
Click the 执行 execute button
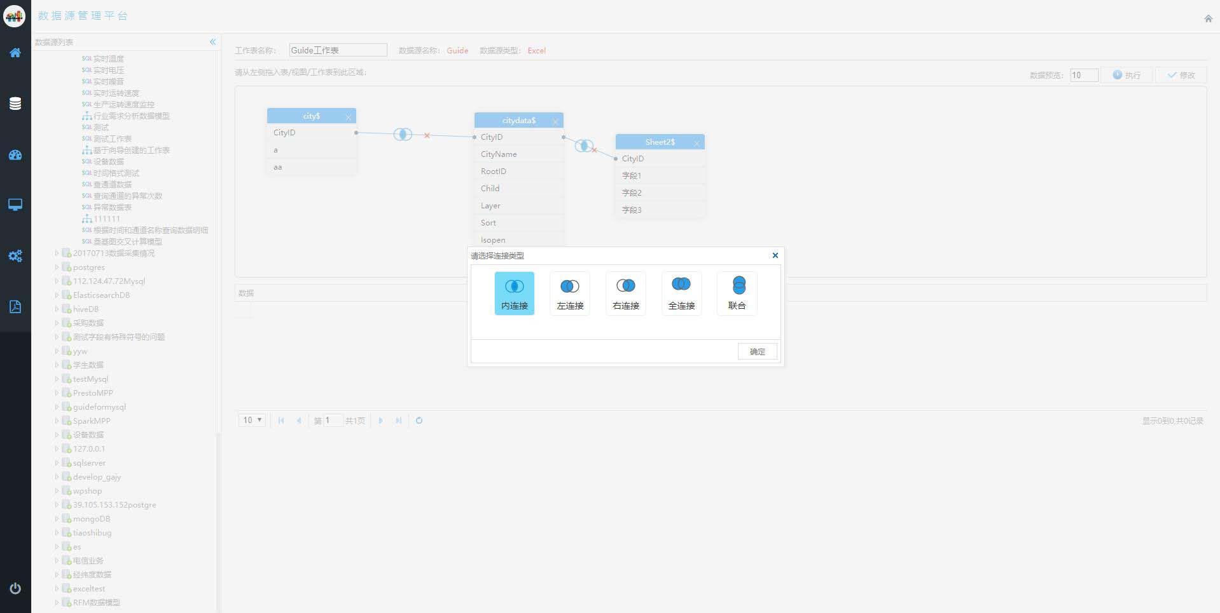pos(1126,75)
